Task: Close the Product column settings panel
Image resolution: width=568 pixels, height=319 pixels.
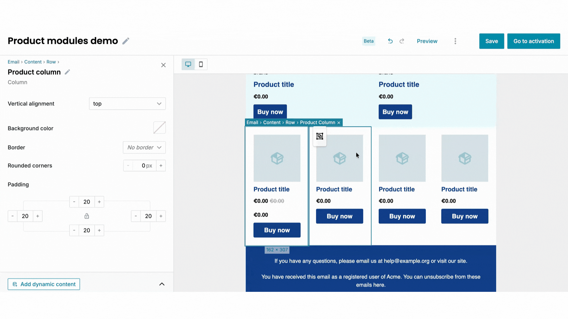Action: (163, 65)
